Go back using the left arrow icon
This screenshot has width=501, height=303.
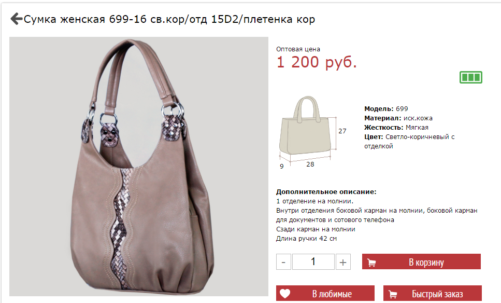pos(16,19)
